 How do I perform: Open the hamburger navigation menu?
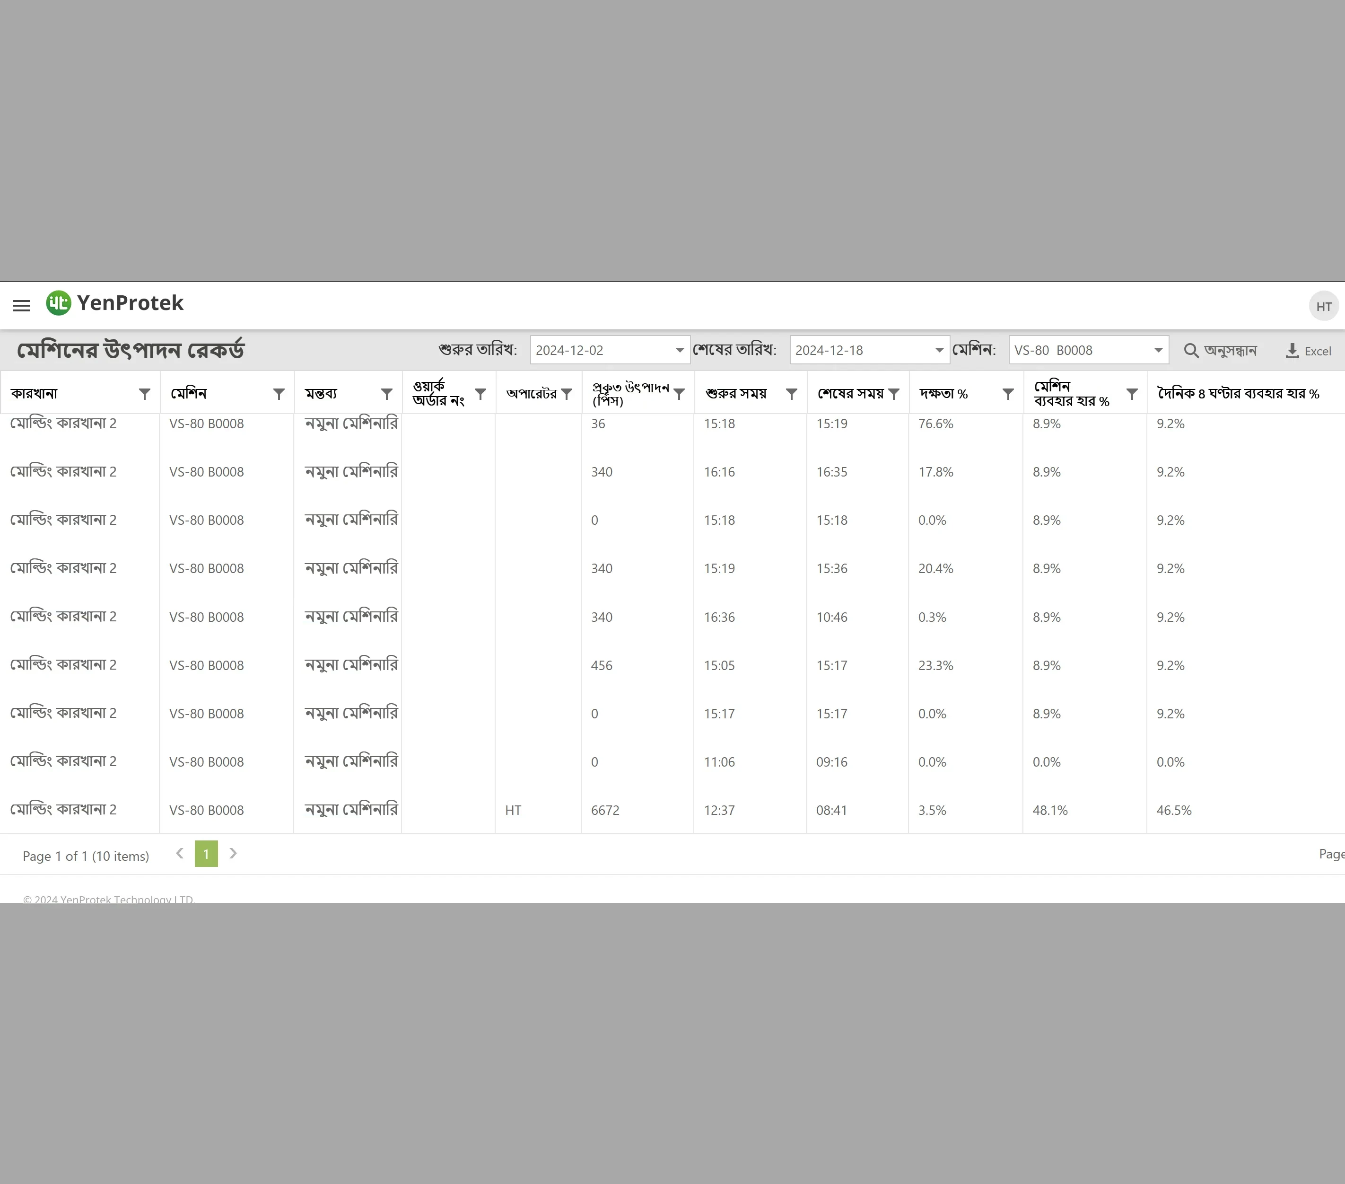22,306
